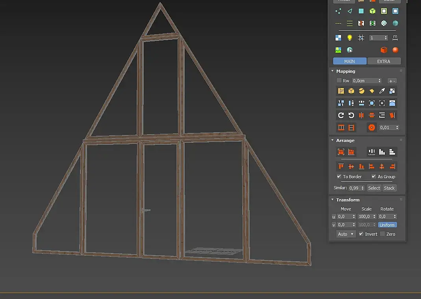The image size is (421, 299).
Task: Click the align top edge icon
Action: 341,166
